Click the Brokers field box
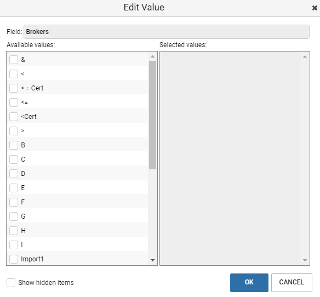This screenshot has height=297, width=320. tap(167, 32)
